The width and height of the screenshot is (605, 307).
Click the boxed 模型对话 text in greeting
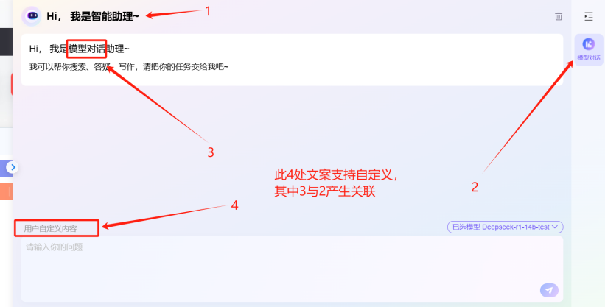click(x=86, y=49)
